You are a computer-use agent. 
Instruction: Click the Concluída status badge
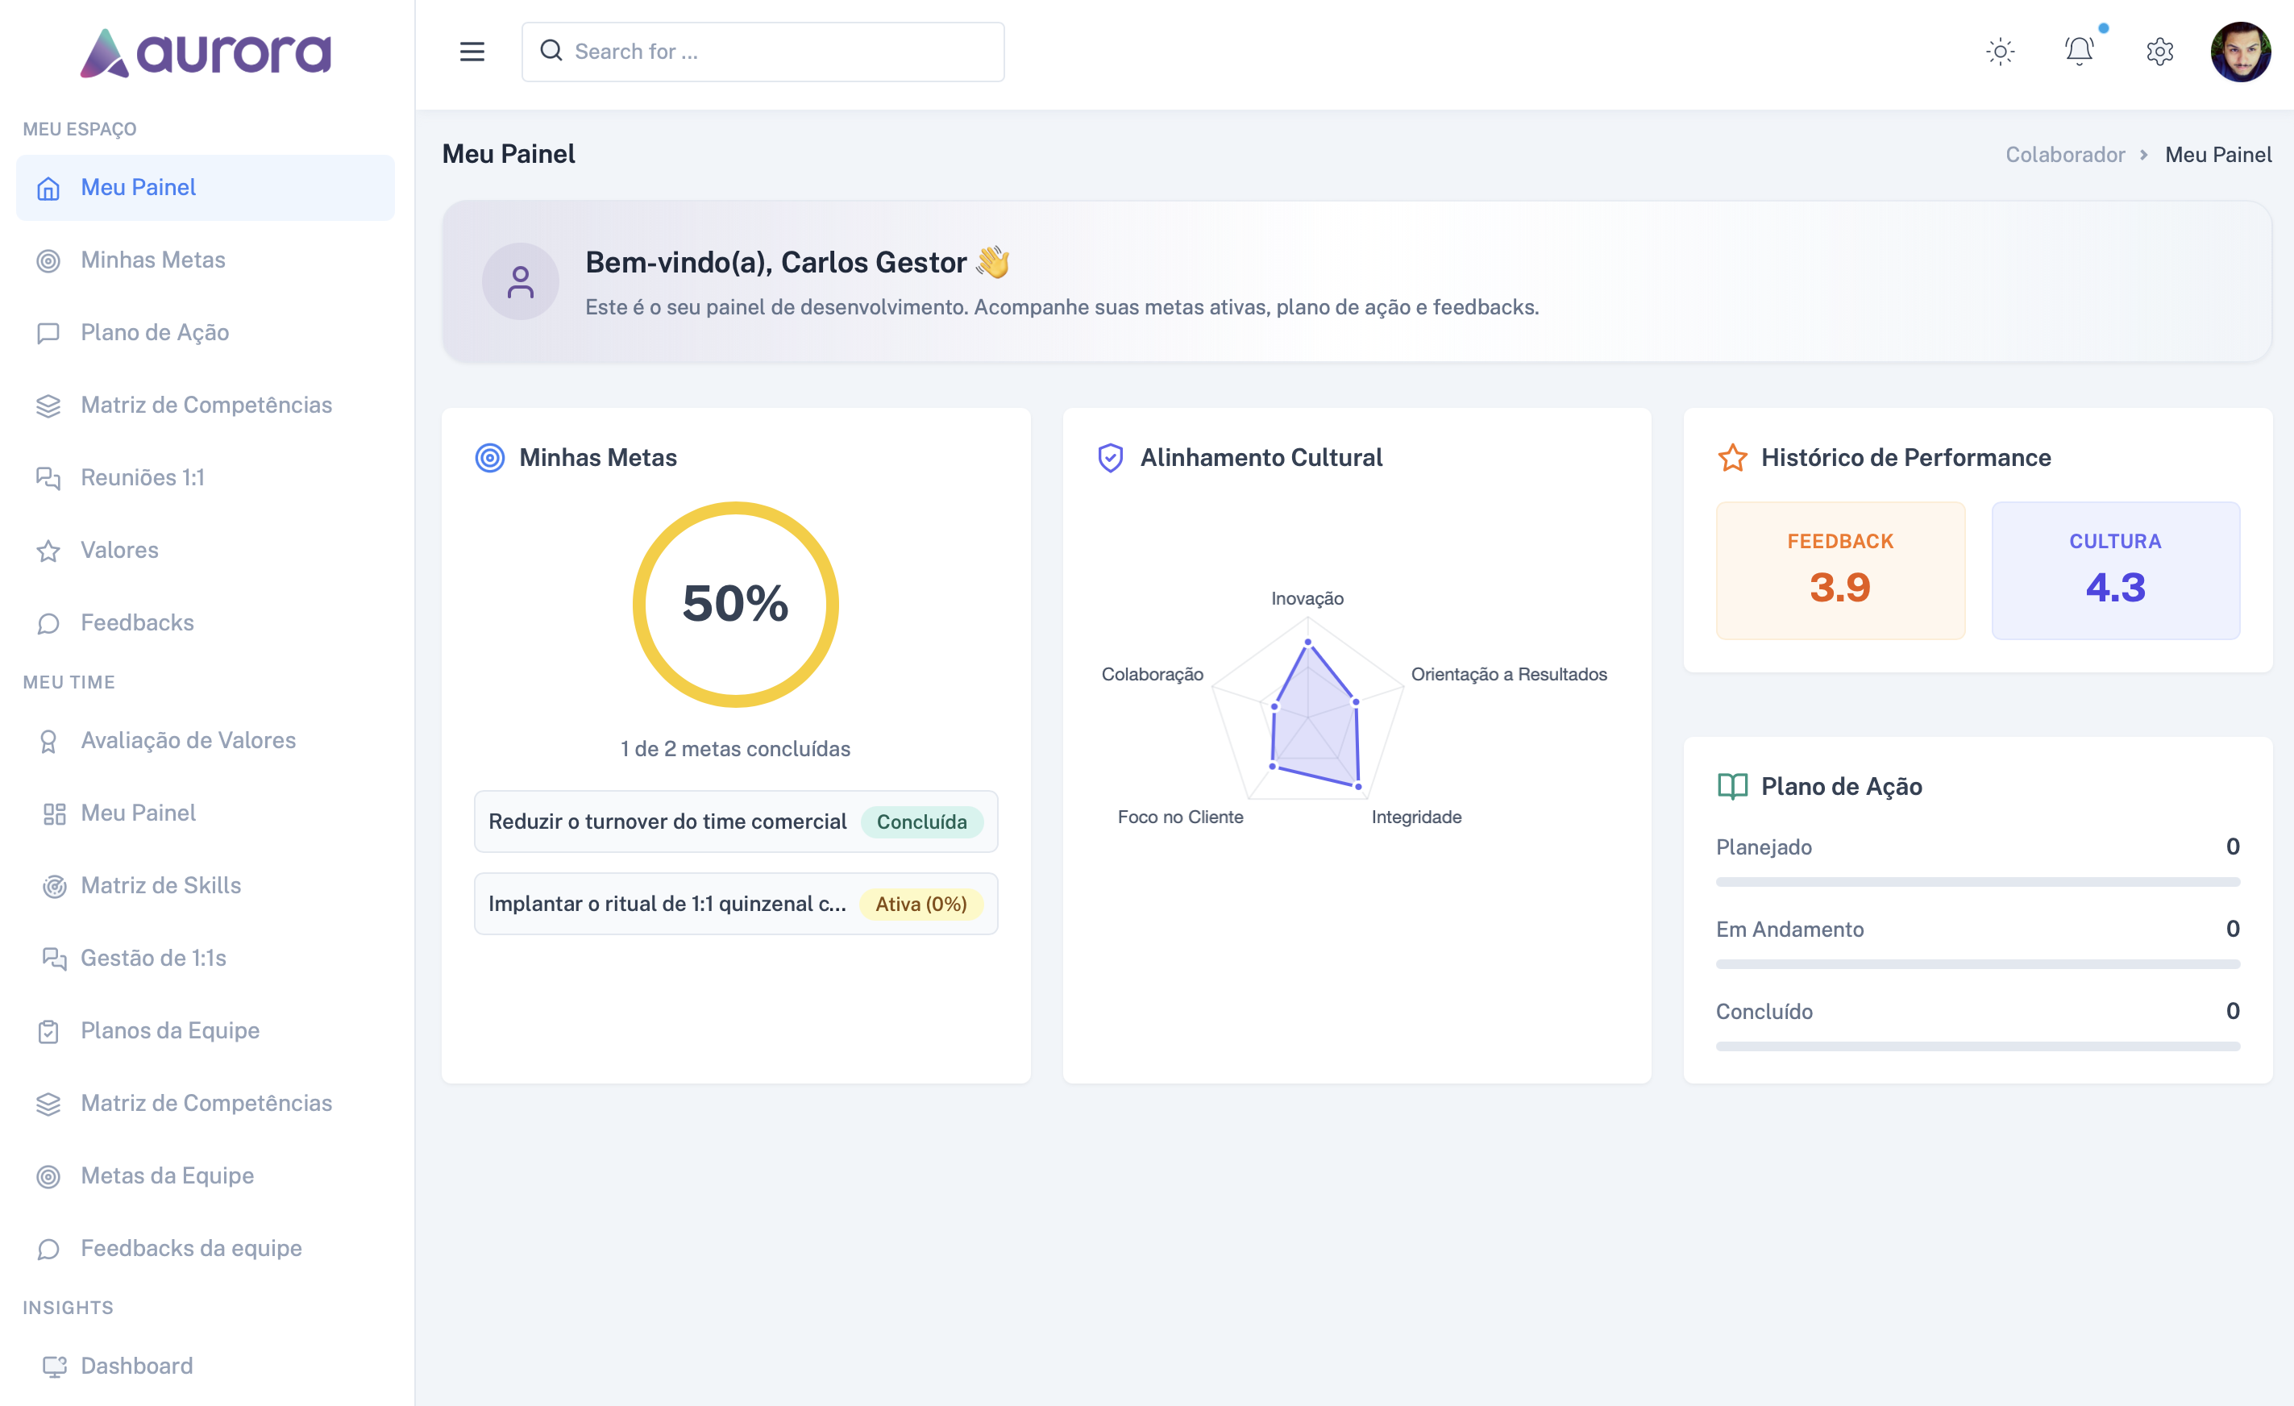[x=921, y=822]
